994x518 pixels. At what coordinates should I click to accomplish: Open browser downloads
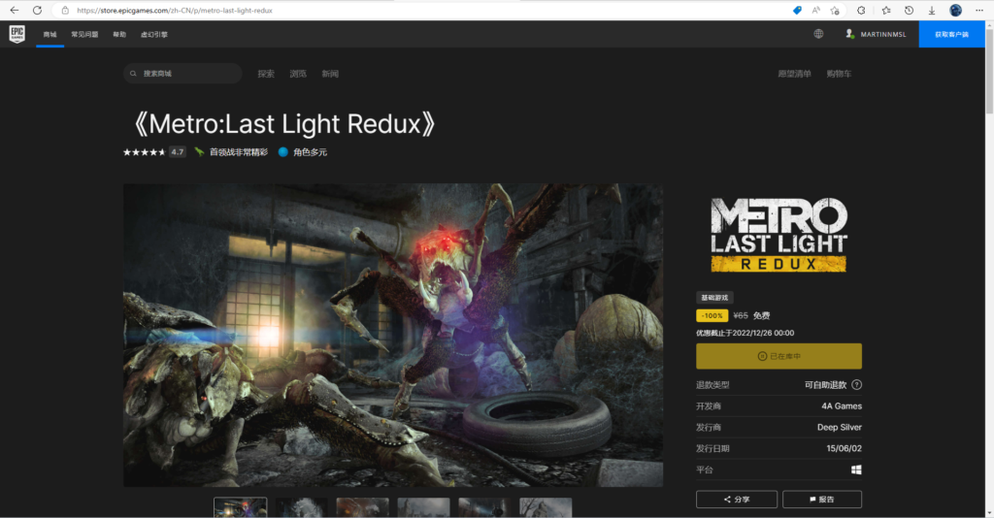pos(932,10)
